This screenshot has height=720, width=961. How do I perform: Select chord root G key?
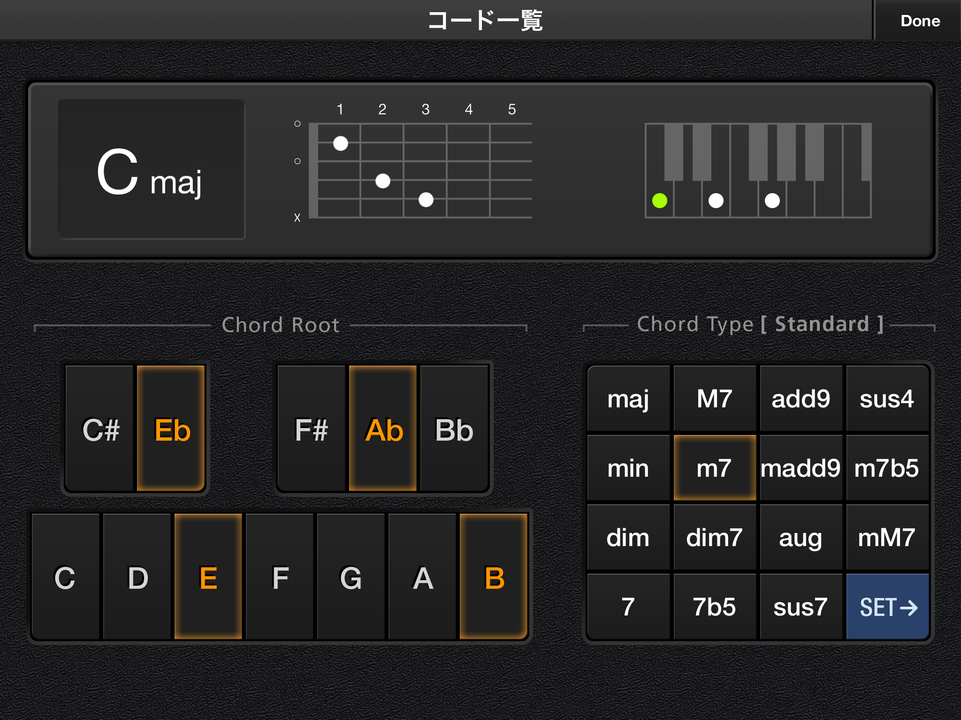pyautogui.click(x=351, y=577)
